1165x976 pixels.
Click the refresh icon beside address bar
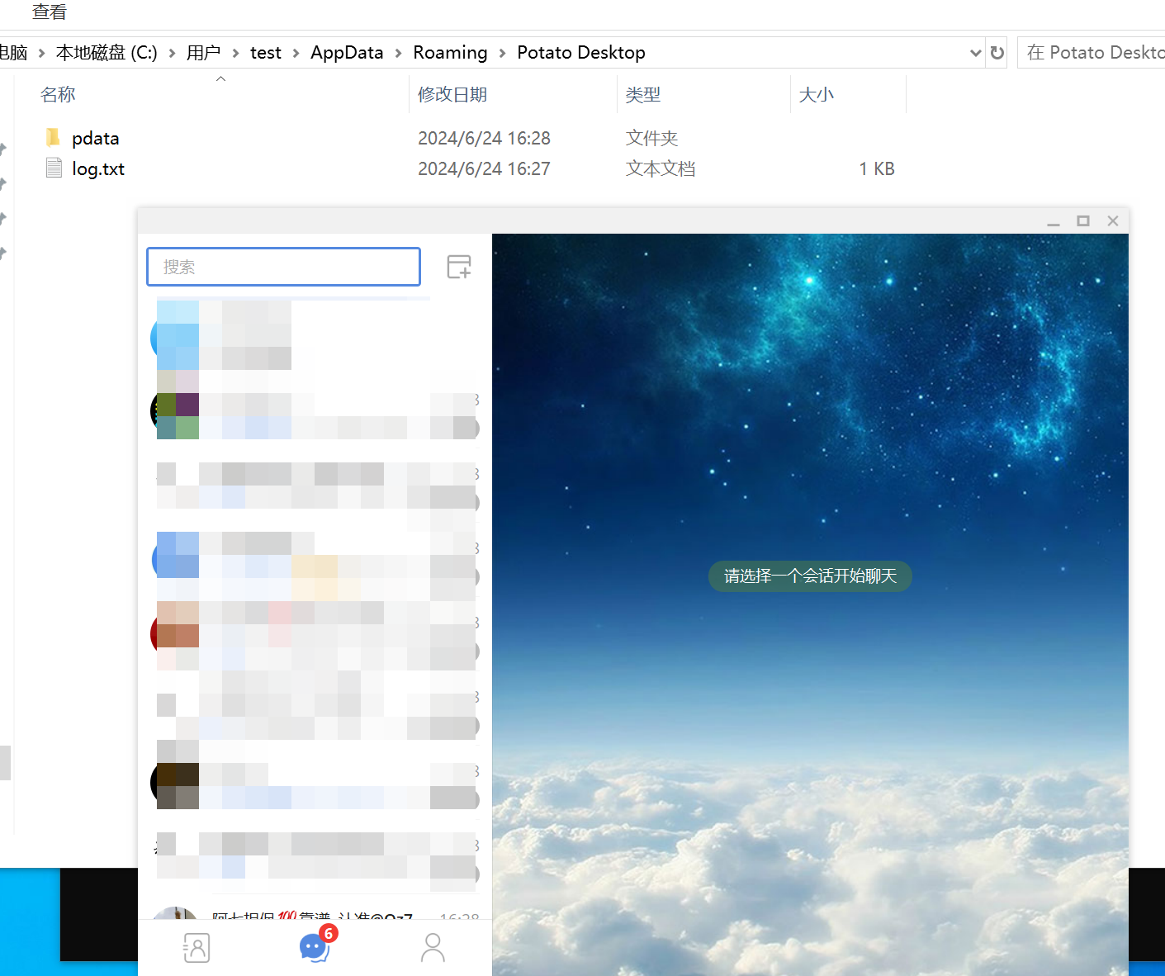[x=997, y=53]
